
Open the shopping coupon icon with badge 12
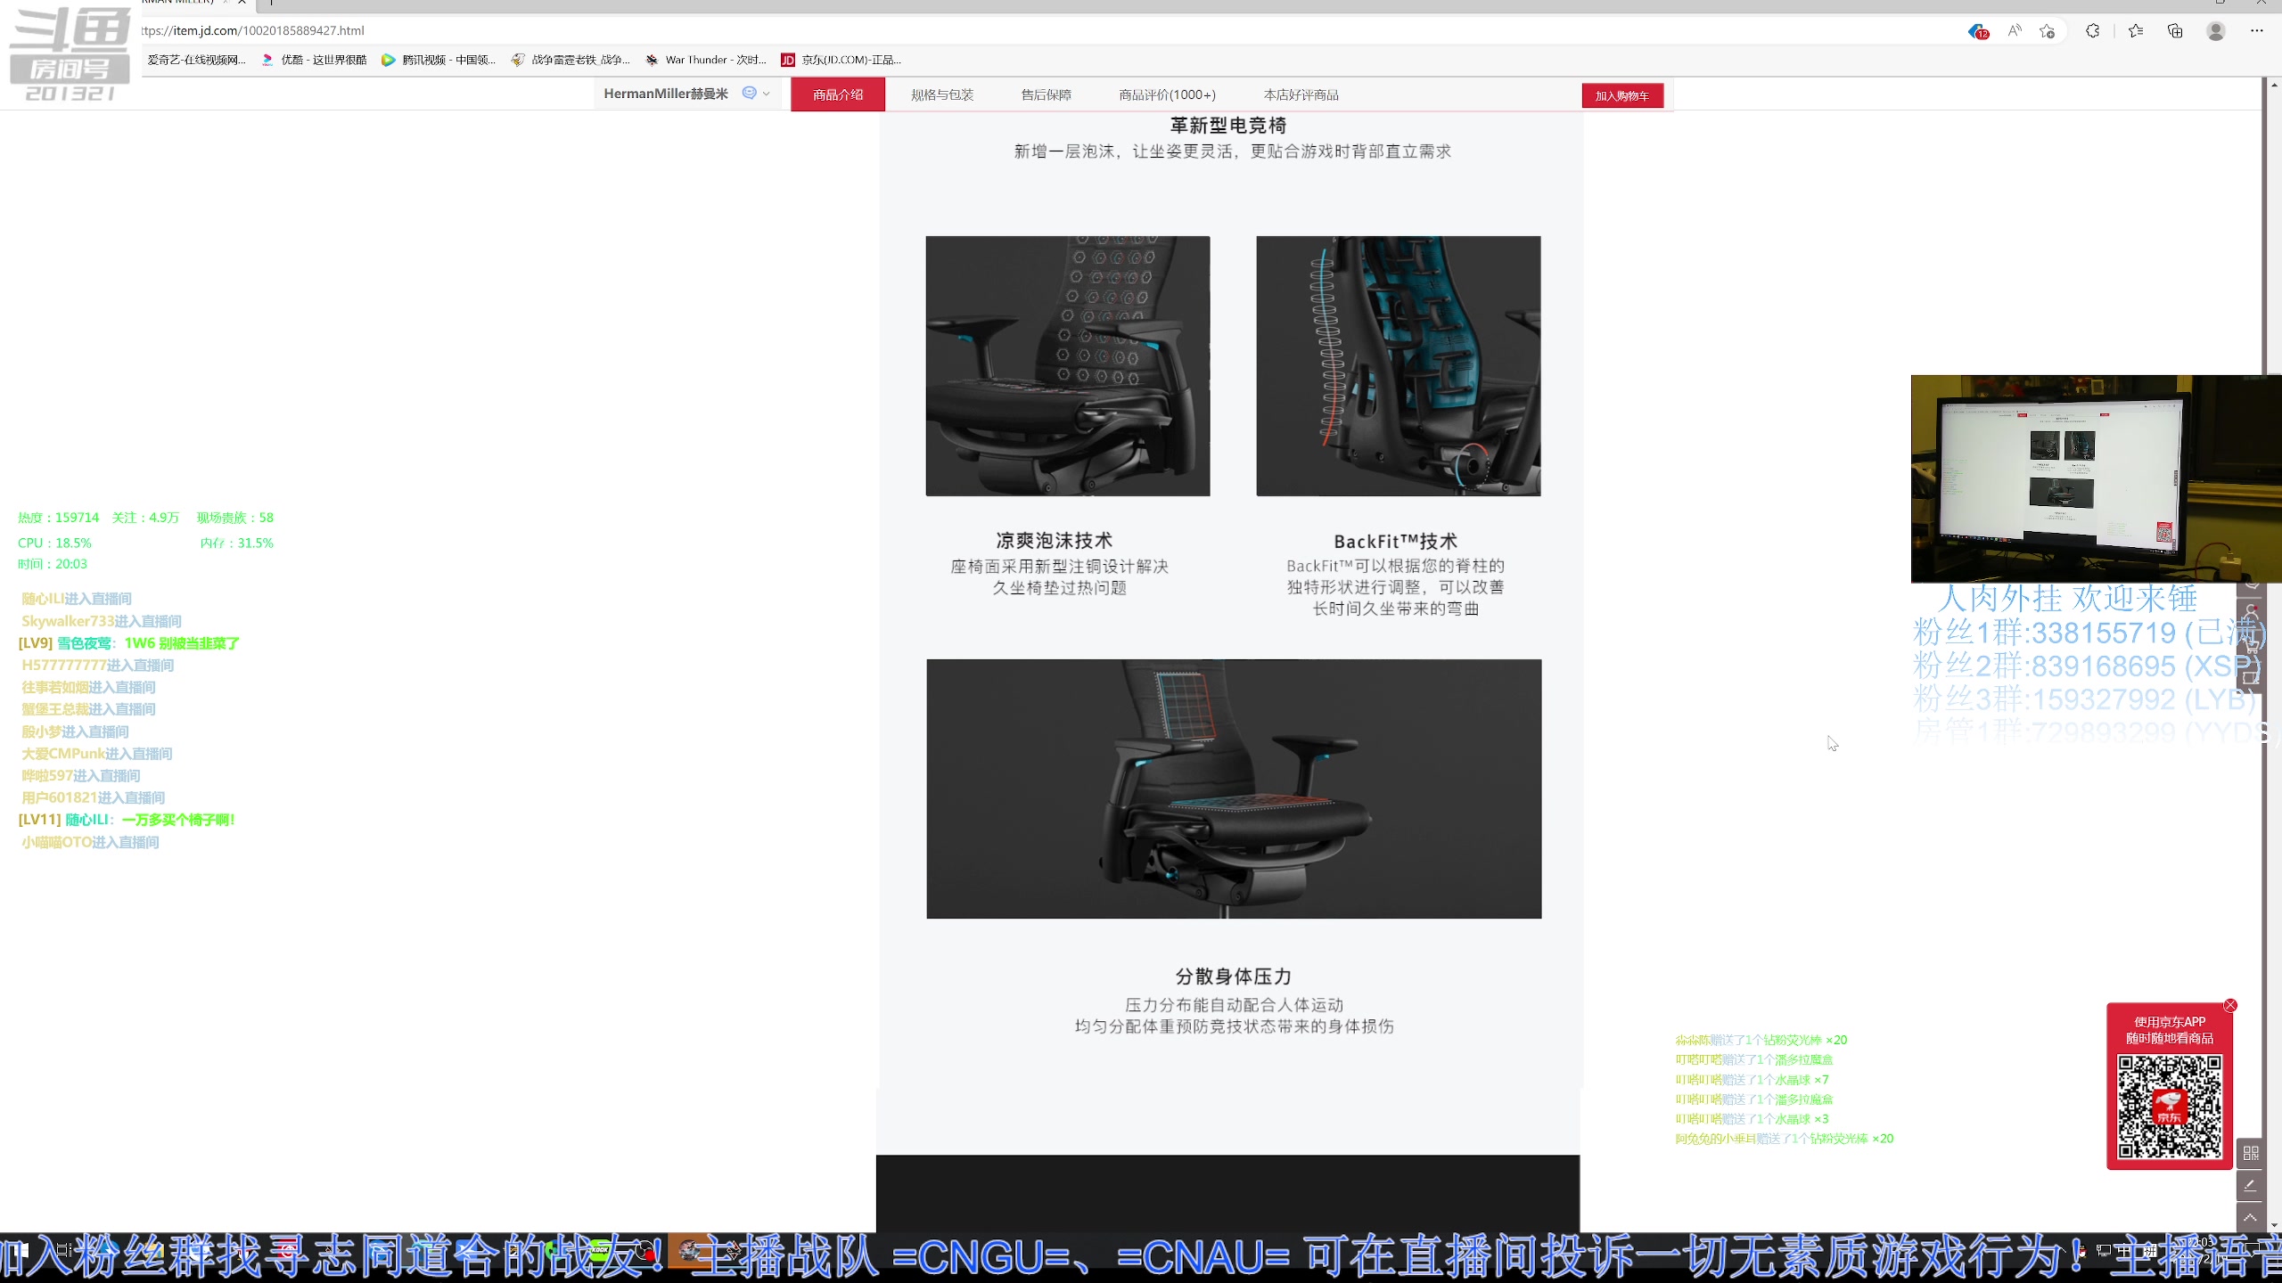point(1977,30)
